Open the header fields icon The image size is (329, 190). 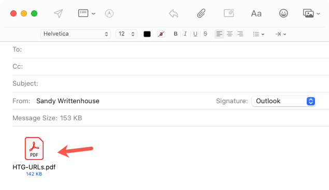click(83, 13)
